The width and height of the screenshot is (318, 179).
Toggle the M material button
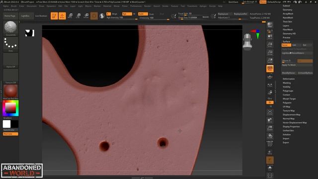pos(134,14)
